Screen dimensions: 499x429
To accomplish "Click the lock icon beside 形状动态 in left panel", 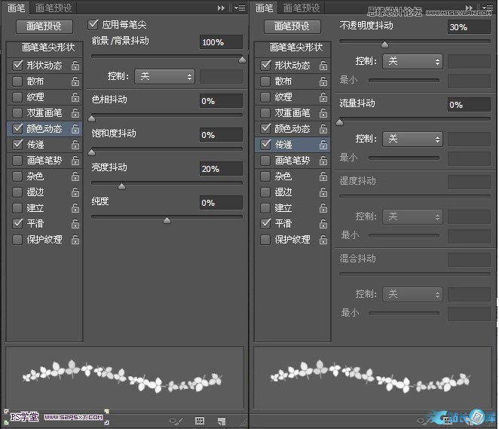I will [75, 66].
